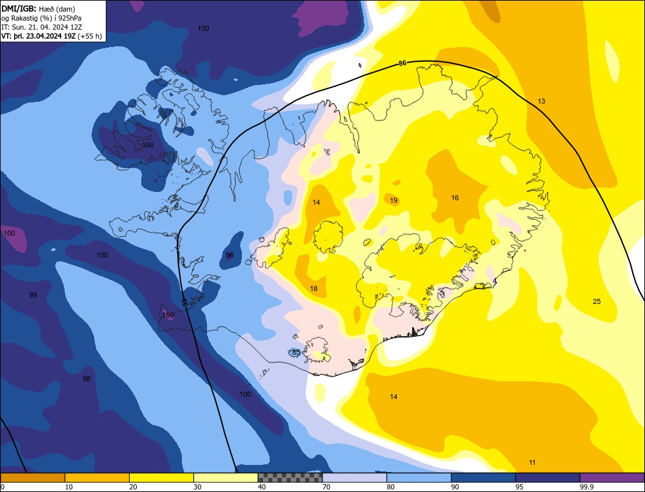Click the 95 tick label on the legend

[x=519, y=487]
